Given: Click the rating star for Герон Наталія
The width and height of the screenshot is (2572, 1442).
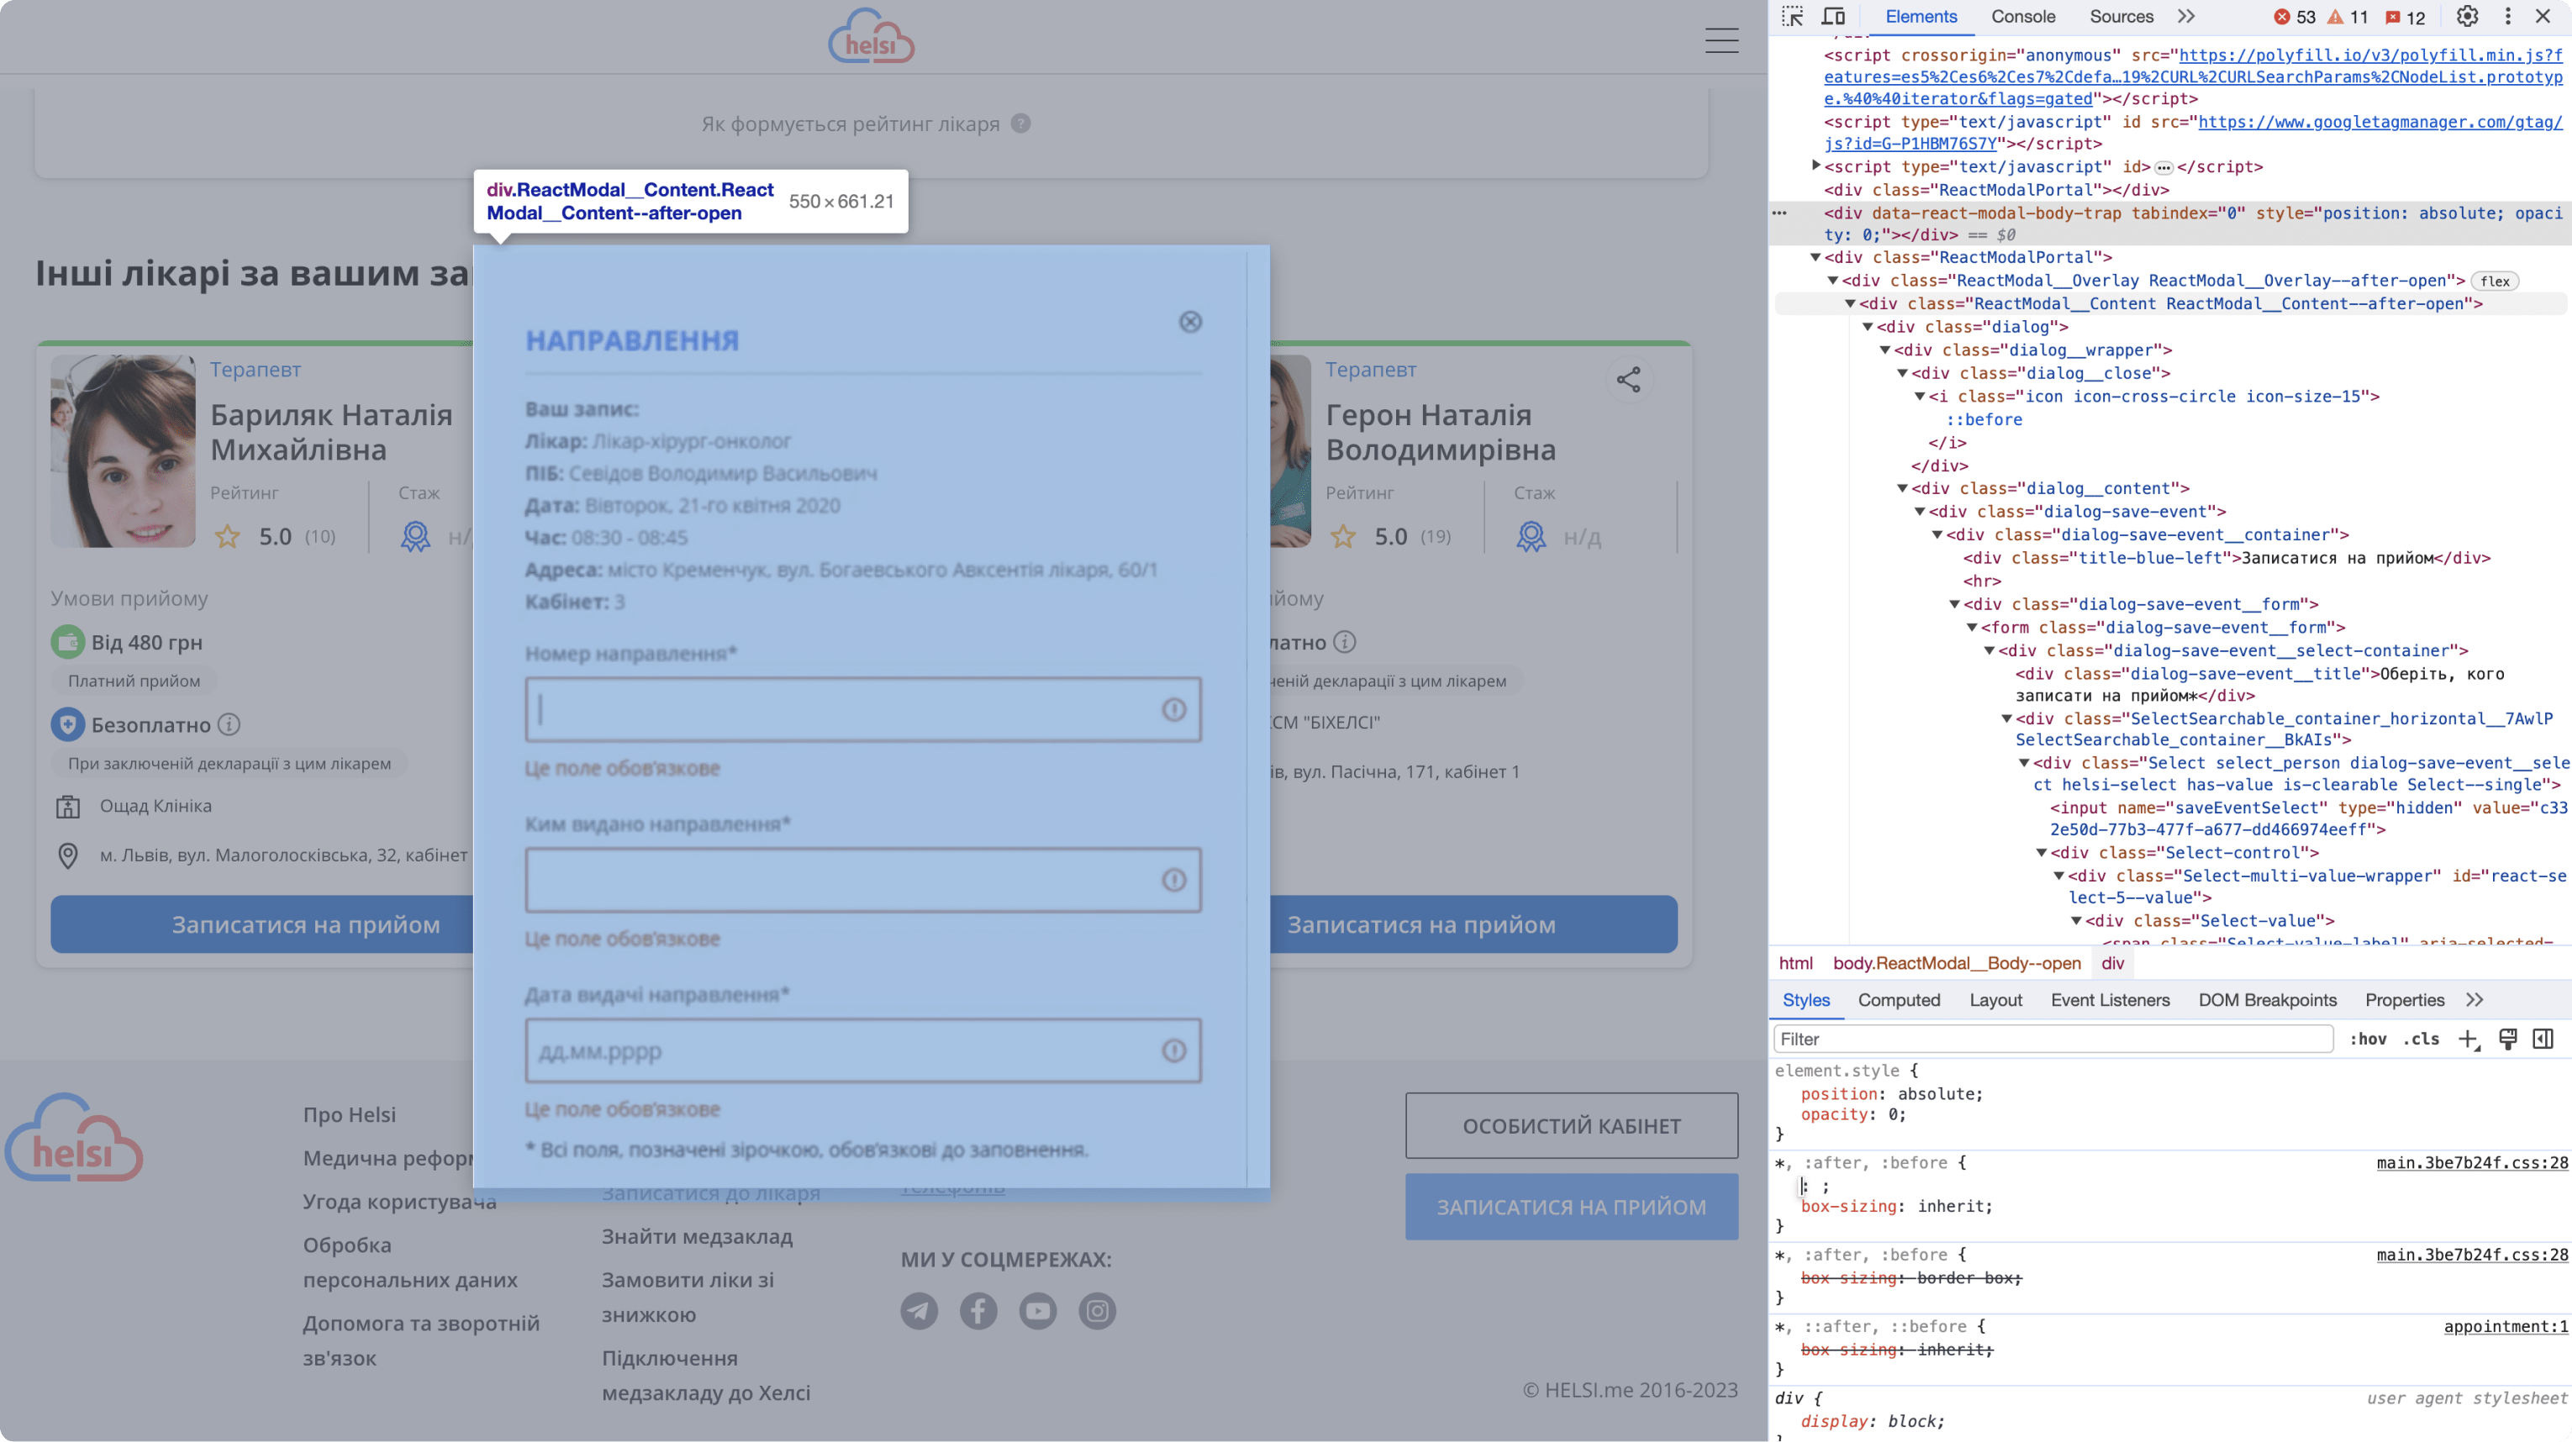Looking at the screenshot, I should click(x=1343, y=537).
